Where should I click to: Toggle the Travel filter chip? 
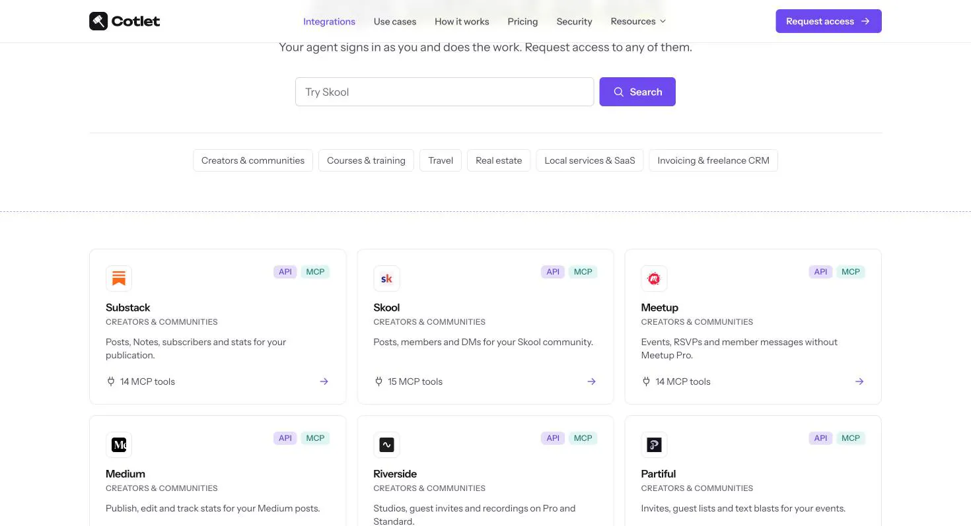(x=441, y=160)
